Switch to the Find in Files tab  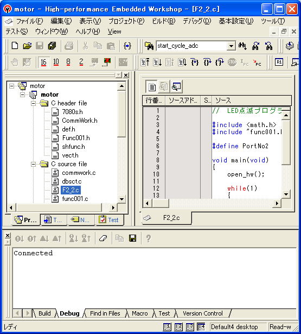105,313
